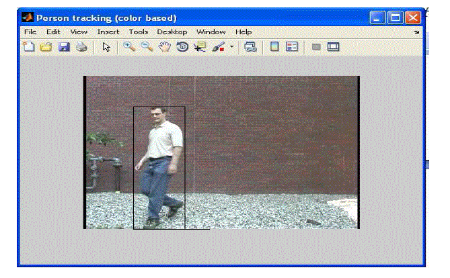Screen dimensions: 450x278
Task: Click the Open File folder icon
Action: click(x=46, y=47)
